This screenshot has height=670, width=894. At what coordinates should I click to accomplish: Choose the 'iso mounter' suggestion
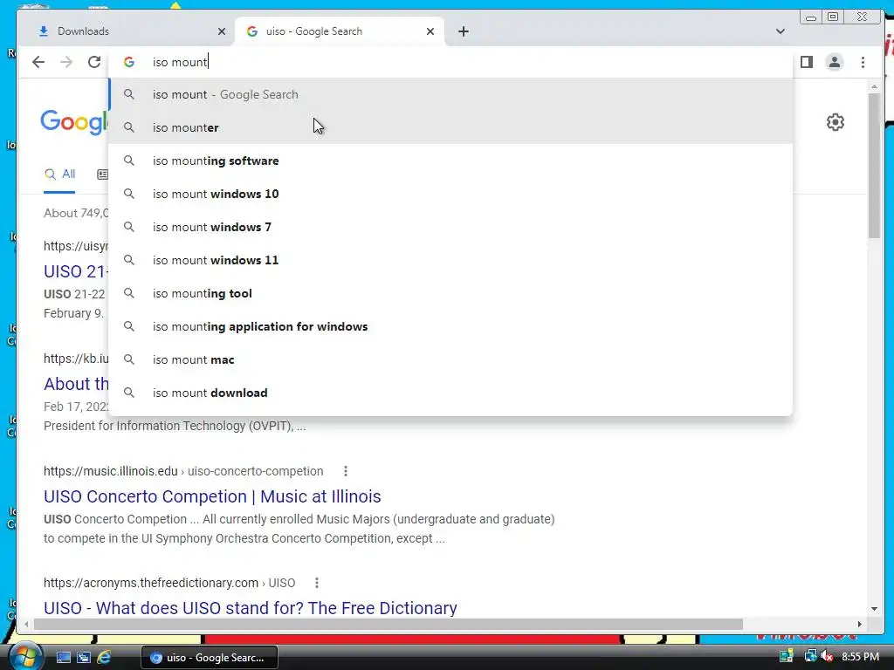pos(450,127)
